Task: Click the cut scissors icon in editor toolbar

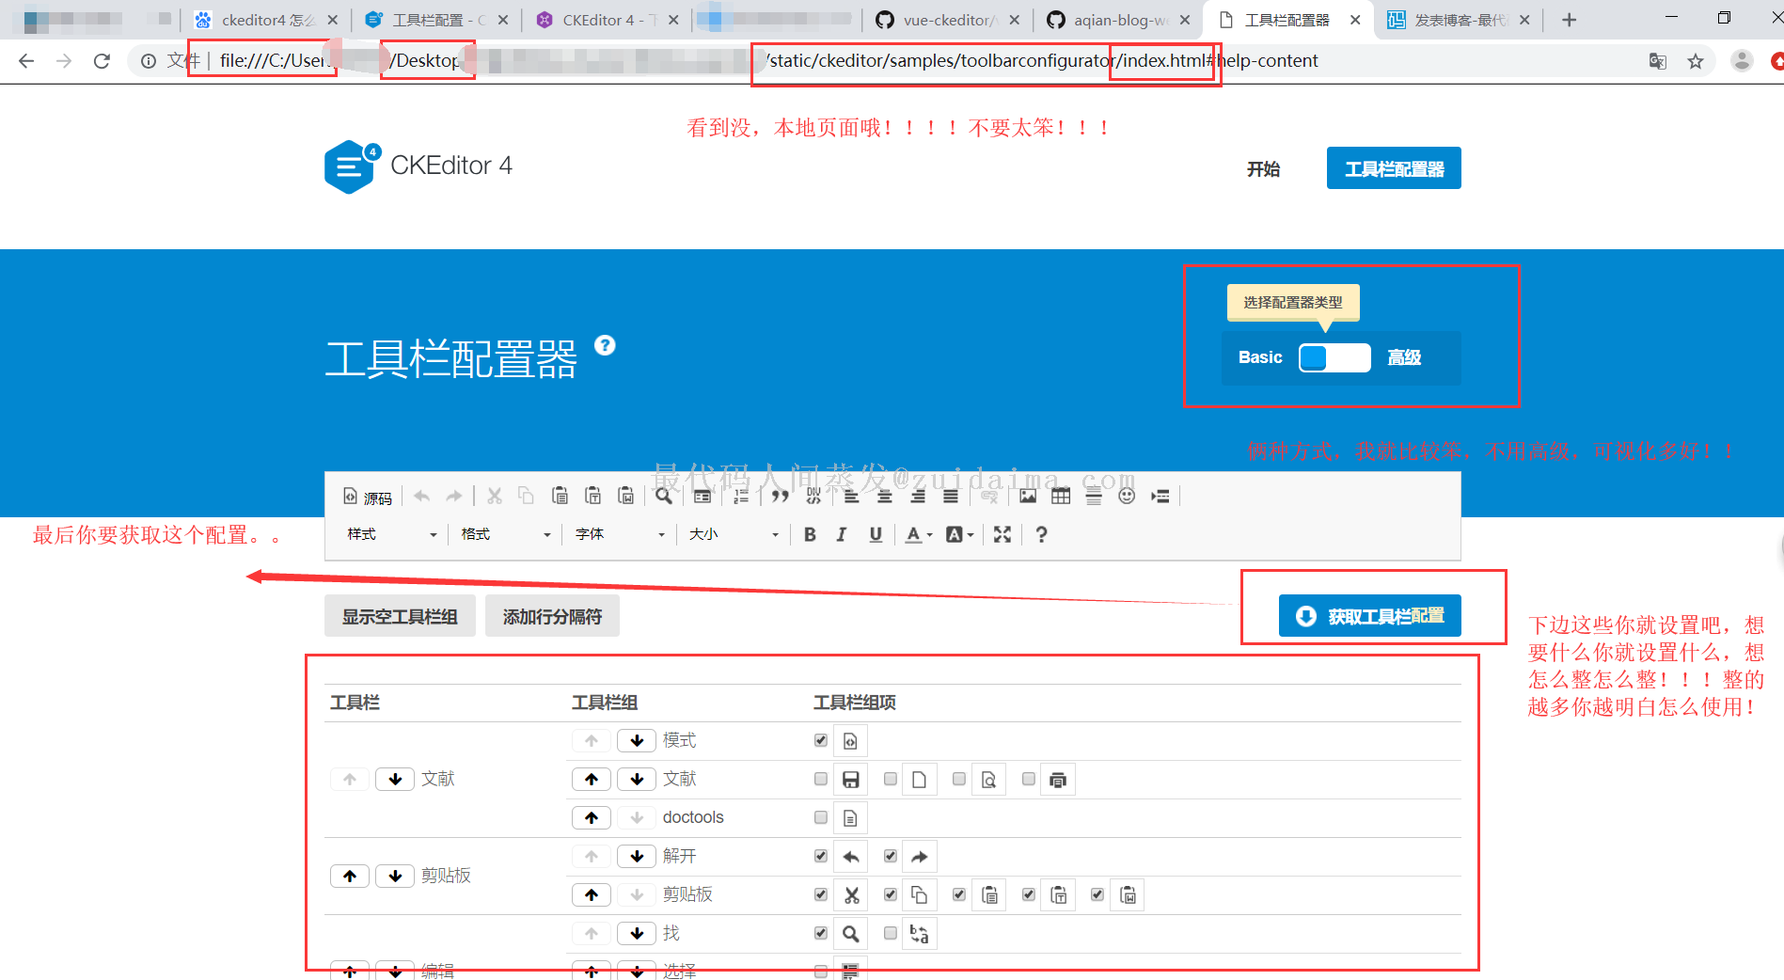Action: click(495, 496)
